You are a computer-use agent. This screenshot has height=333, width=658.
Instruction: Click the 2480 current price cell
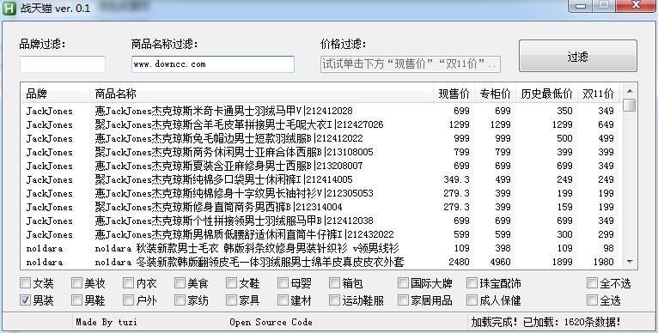[459, 262]
